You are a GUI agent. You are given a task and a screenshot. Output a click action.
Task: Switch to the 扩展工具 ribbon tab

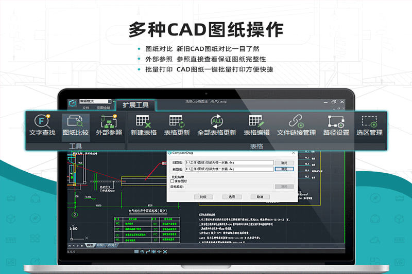pyautogui.click(x=135, y=105)
